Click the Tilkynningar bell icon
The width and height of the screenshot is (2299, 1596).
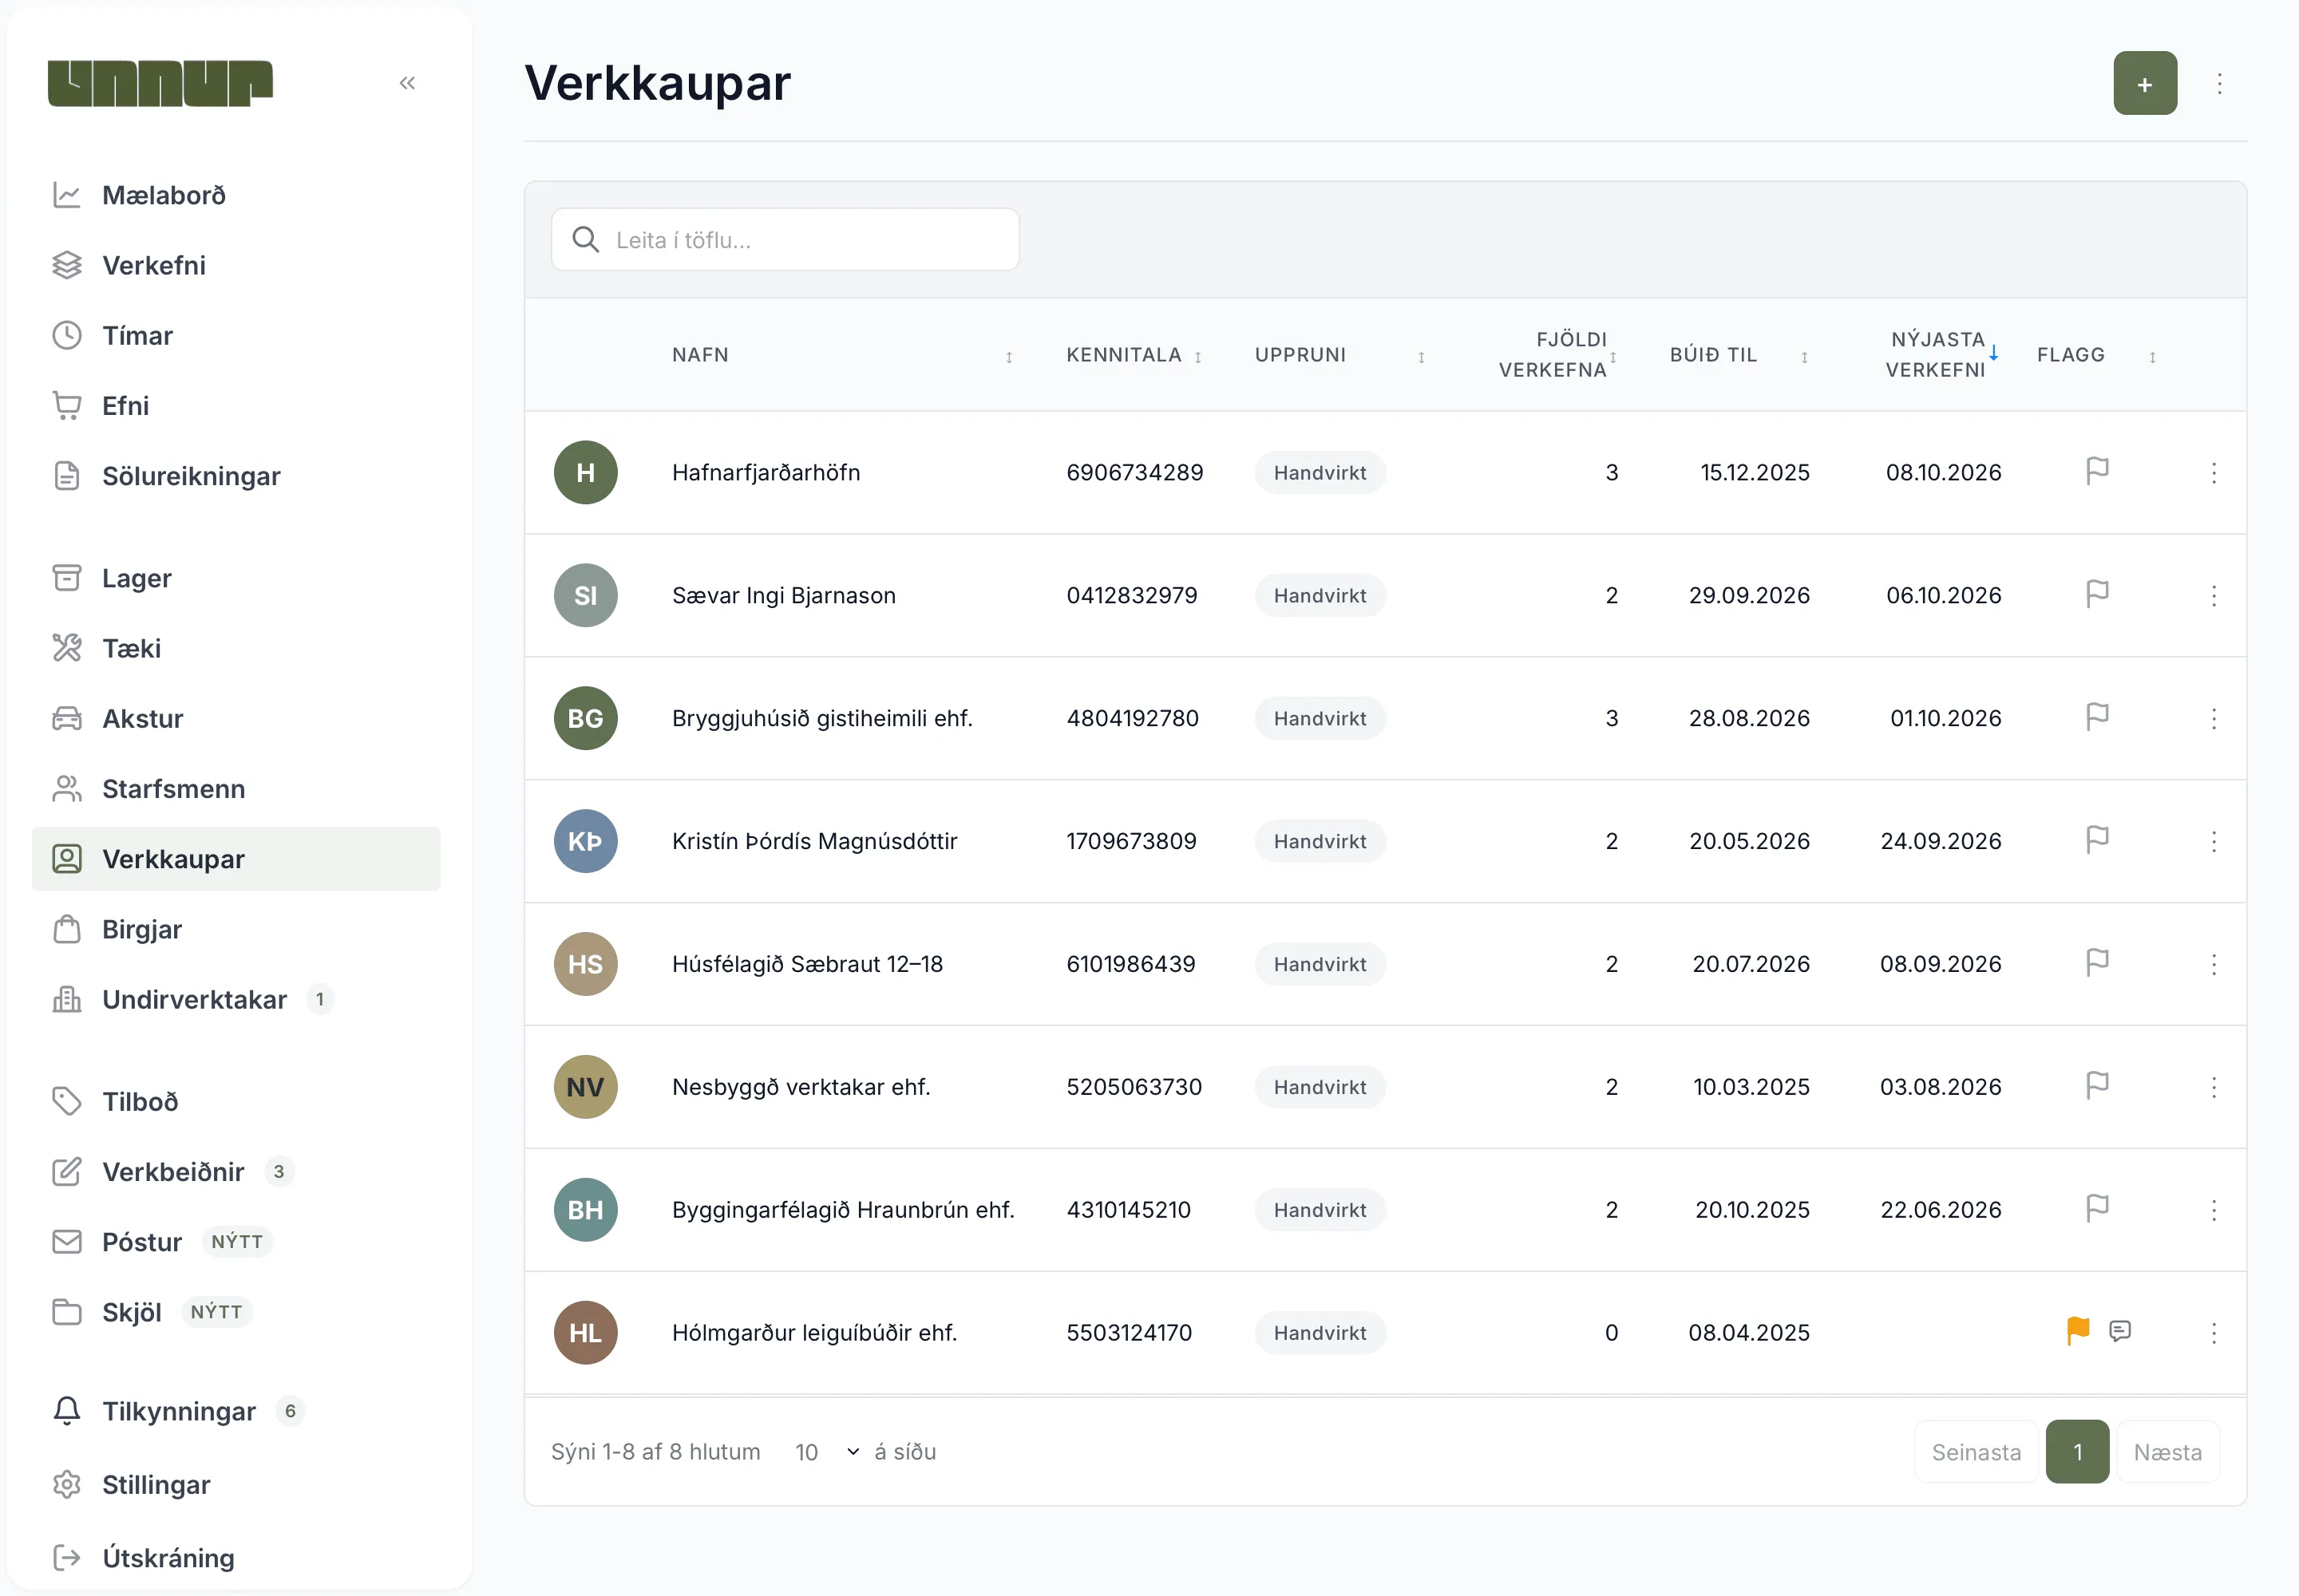[x=67, y=1411]
